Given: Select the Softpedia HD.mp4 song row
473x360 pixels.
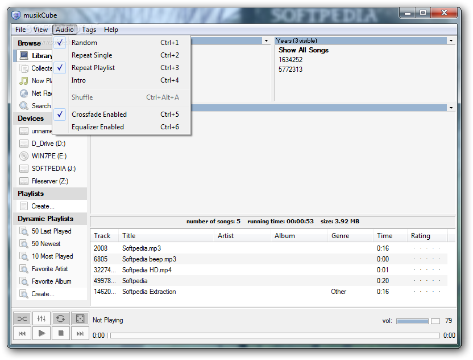Looking at the screenshot, I should tap(269, 270).
